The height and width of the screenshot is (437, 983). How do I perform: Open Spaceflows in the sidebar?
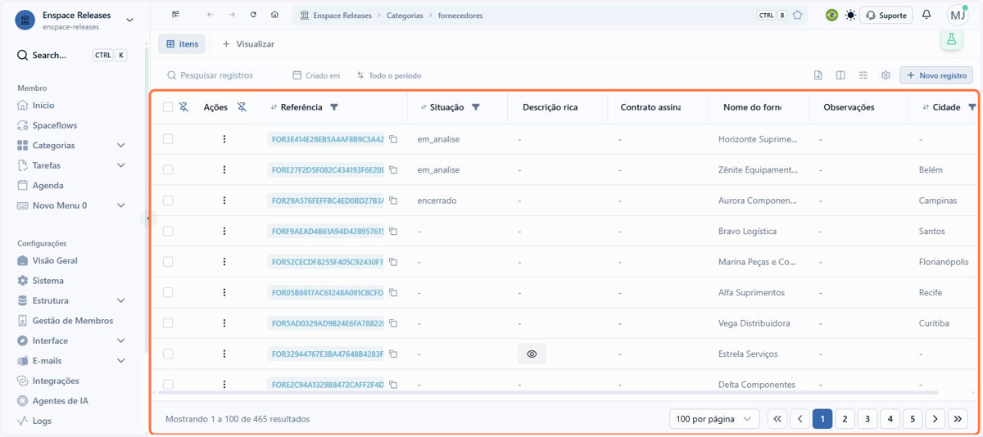(x=55, y=126)
